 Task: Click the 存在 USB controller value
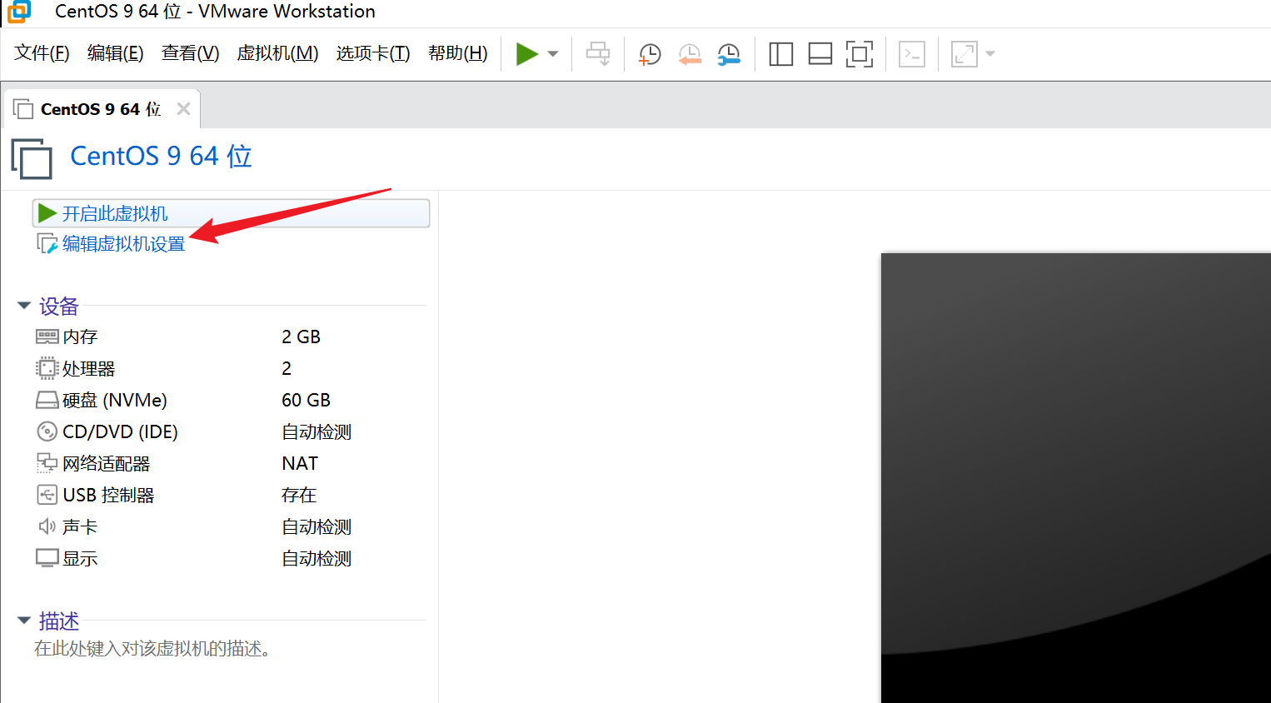299,495
